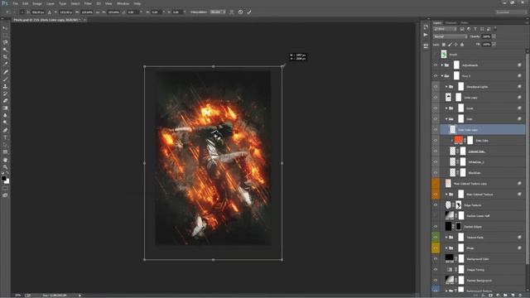Viewport: 530px width, 298px height.
Task: Click the reference point locator icon
Action: (x=22, y=12)
